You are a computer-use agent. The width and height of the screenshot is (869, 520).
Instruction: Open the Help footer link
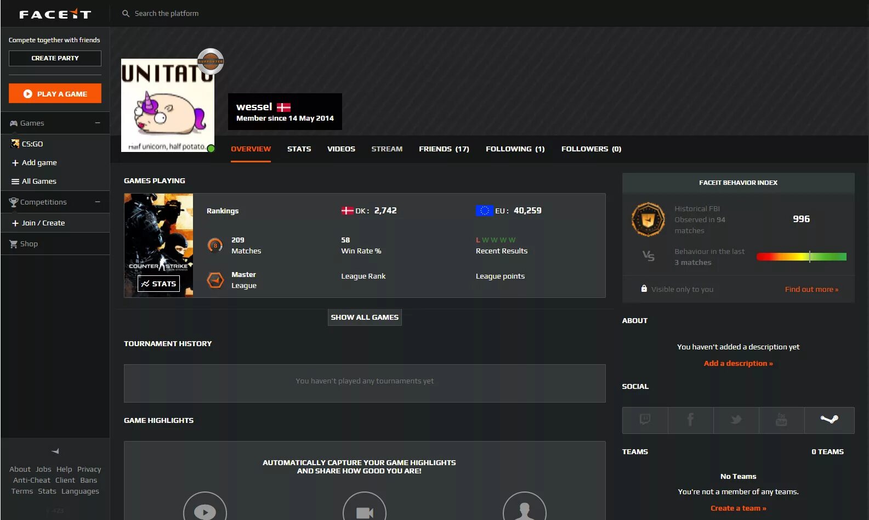(x=64, y=470)
